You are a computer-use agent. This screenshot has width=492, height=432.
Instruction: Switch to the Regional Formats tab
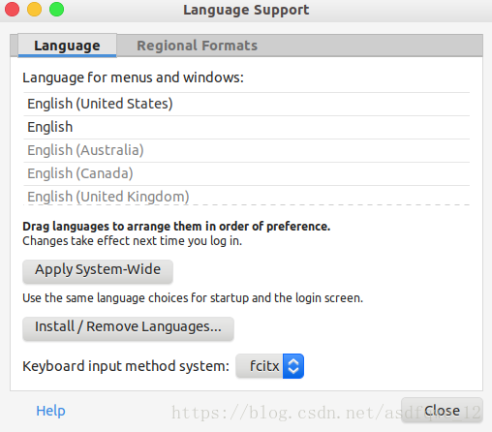(x=197, y=46)
